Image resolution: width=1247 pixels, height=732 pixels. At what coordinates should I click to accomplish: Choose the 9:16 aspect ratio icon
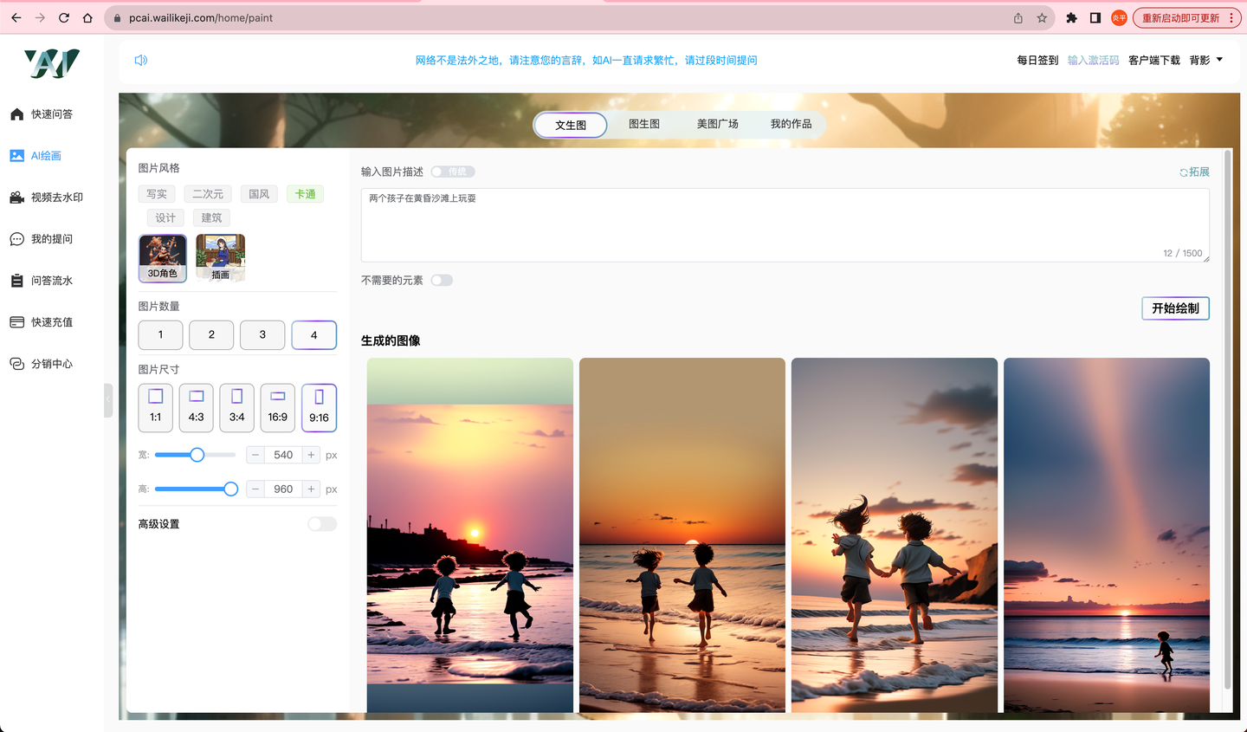point(319,398)
